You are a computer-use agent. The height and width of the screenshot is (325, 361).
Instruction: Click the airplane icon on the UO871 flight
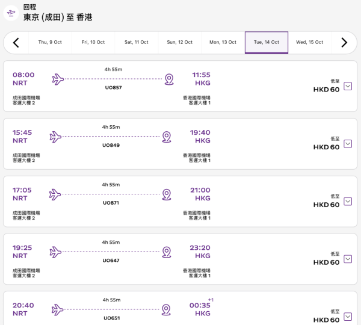click(55, 194)
